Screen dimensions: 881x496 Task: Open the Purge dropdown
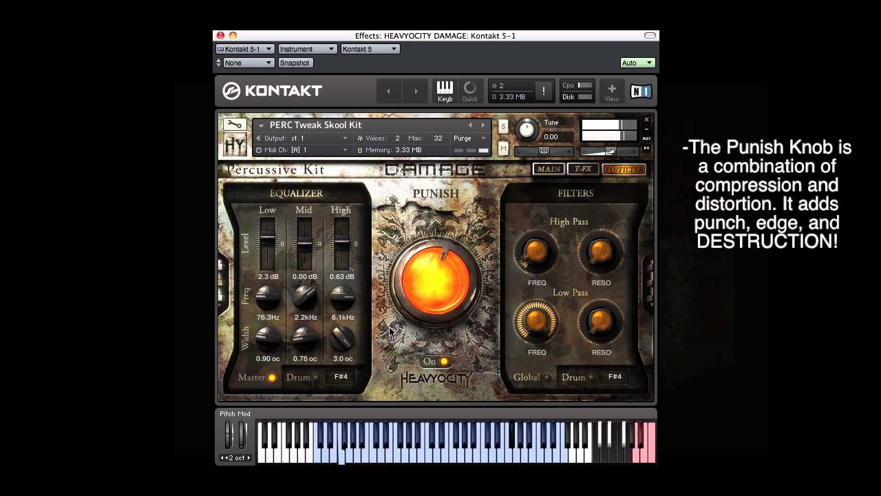coord(469,138)
